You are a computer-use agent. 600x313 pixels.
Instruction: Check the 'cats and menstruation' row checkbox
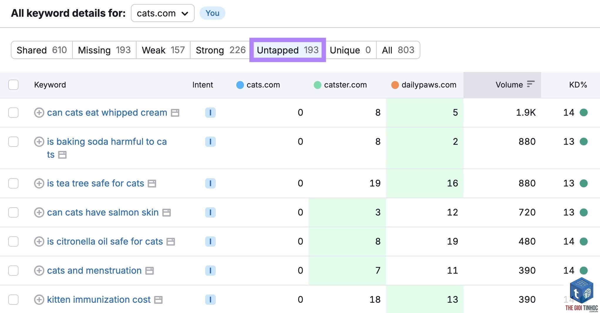click(14, 270)
